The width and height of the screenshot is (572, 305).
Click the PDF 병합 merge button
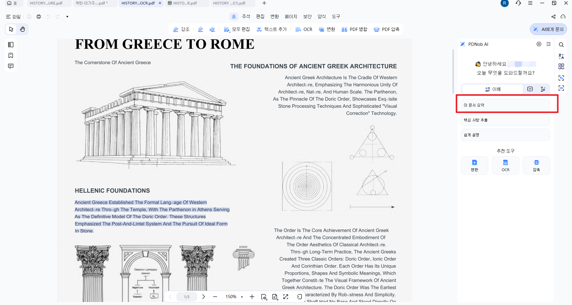[355, 29]
